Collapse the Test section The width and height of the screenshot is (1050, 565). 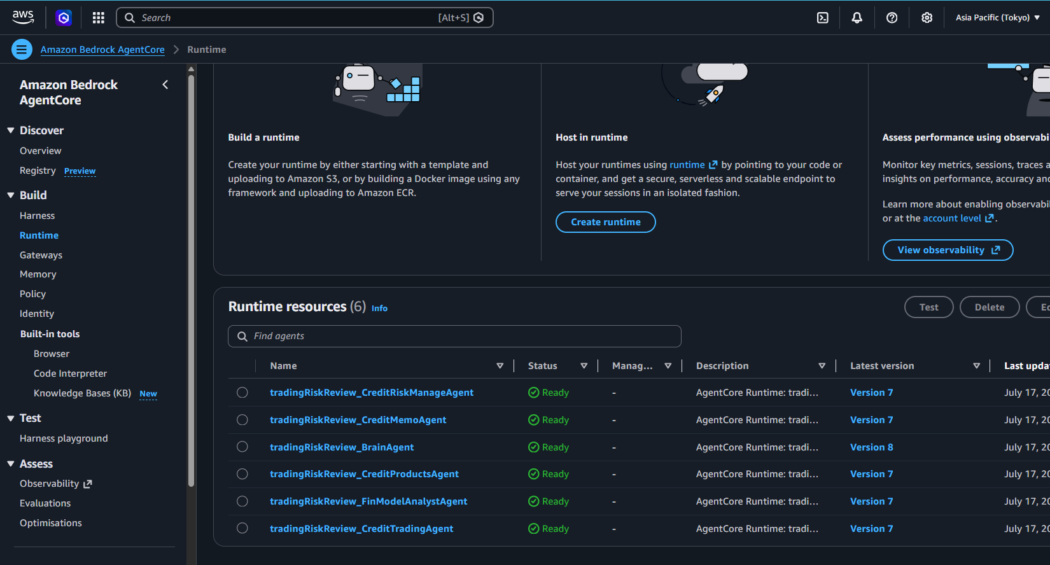[11, 418]
